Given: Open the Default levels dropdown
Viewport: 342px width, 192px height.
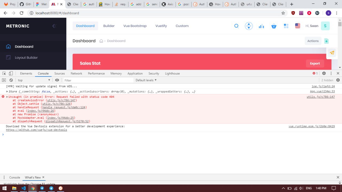Looking at the screenshot, I should pos(146,80).
